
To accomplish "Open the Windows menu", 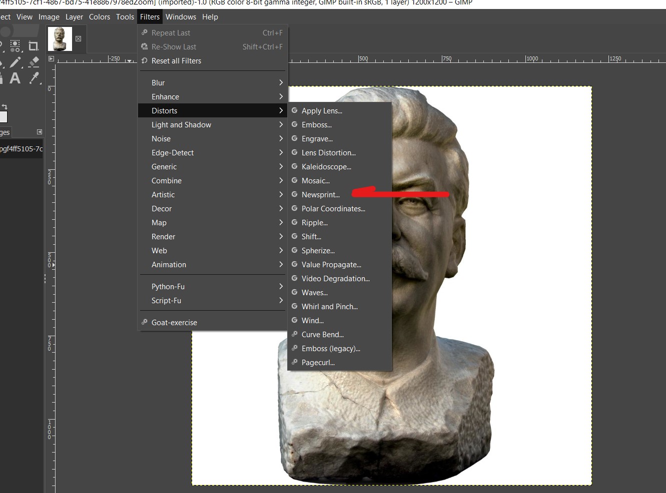I will pos(181,17).
